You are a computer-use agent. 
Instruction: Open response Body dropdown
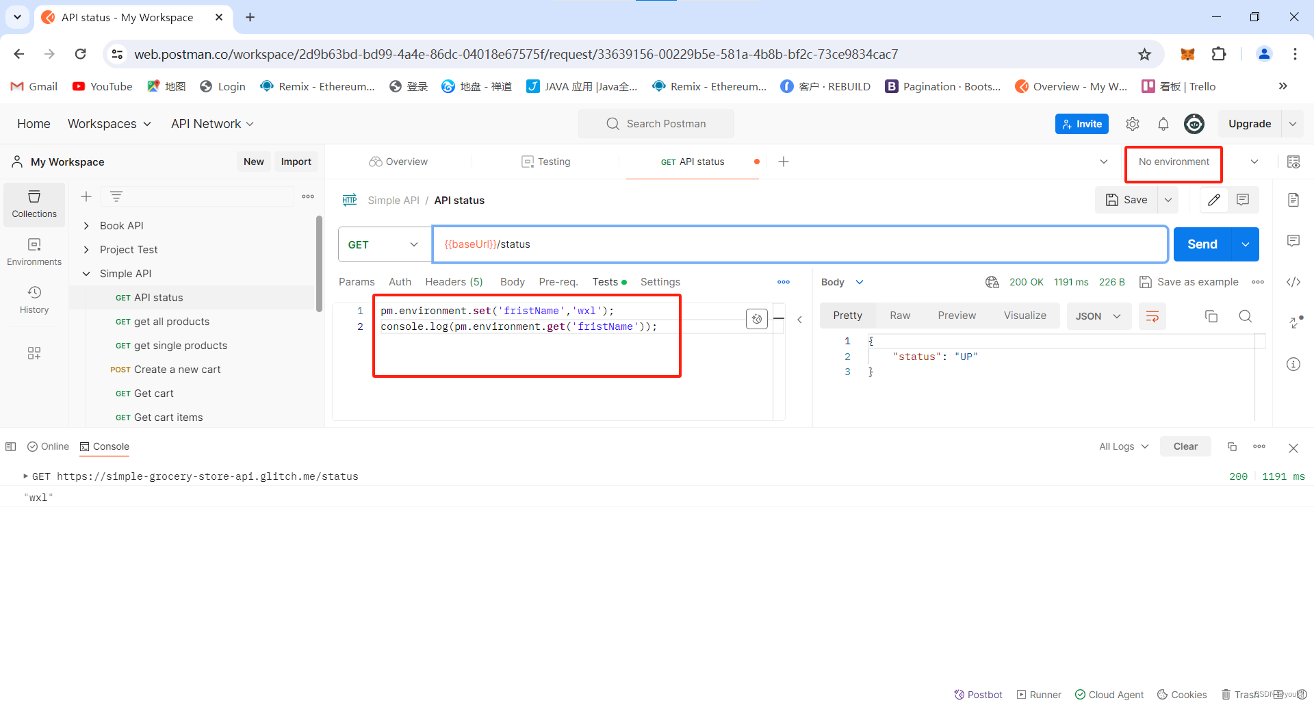click(842, 282)
